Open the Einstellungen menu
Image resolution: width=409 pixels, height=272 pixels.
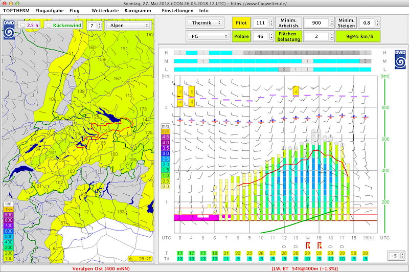(177, 11)
